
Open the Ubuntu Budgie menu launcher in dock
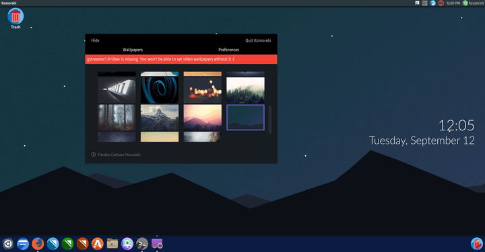point(7,244)
